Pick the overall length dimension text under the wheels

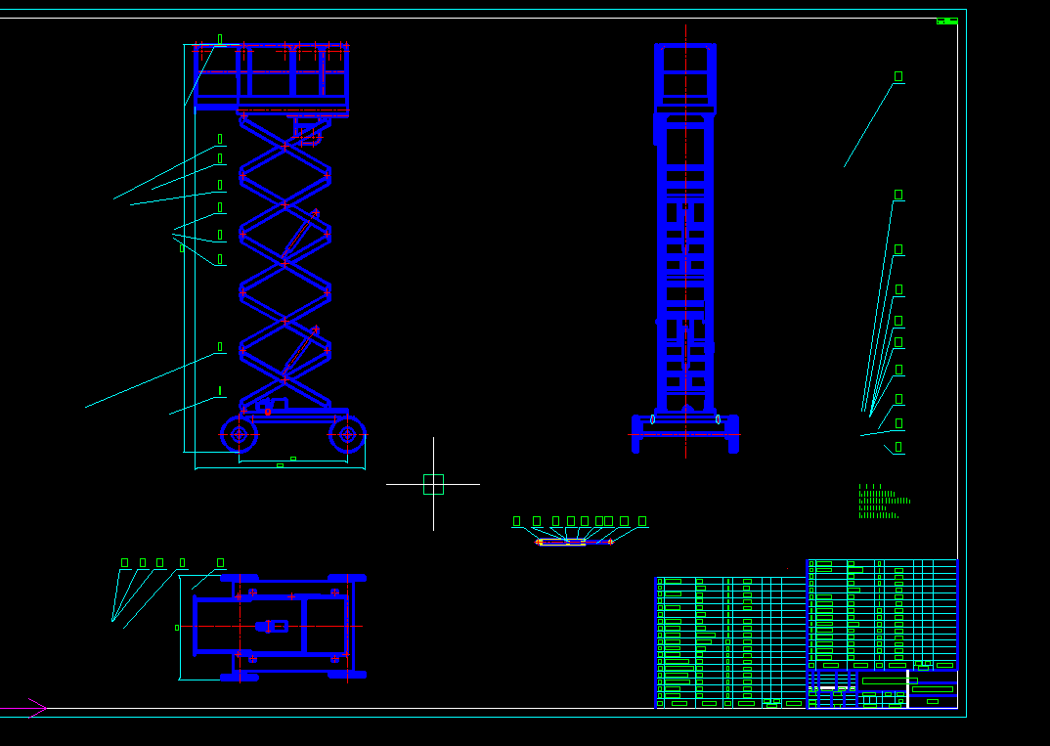tap(280, 465)
